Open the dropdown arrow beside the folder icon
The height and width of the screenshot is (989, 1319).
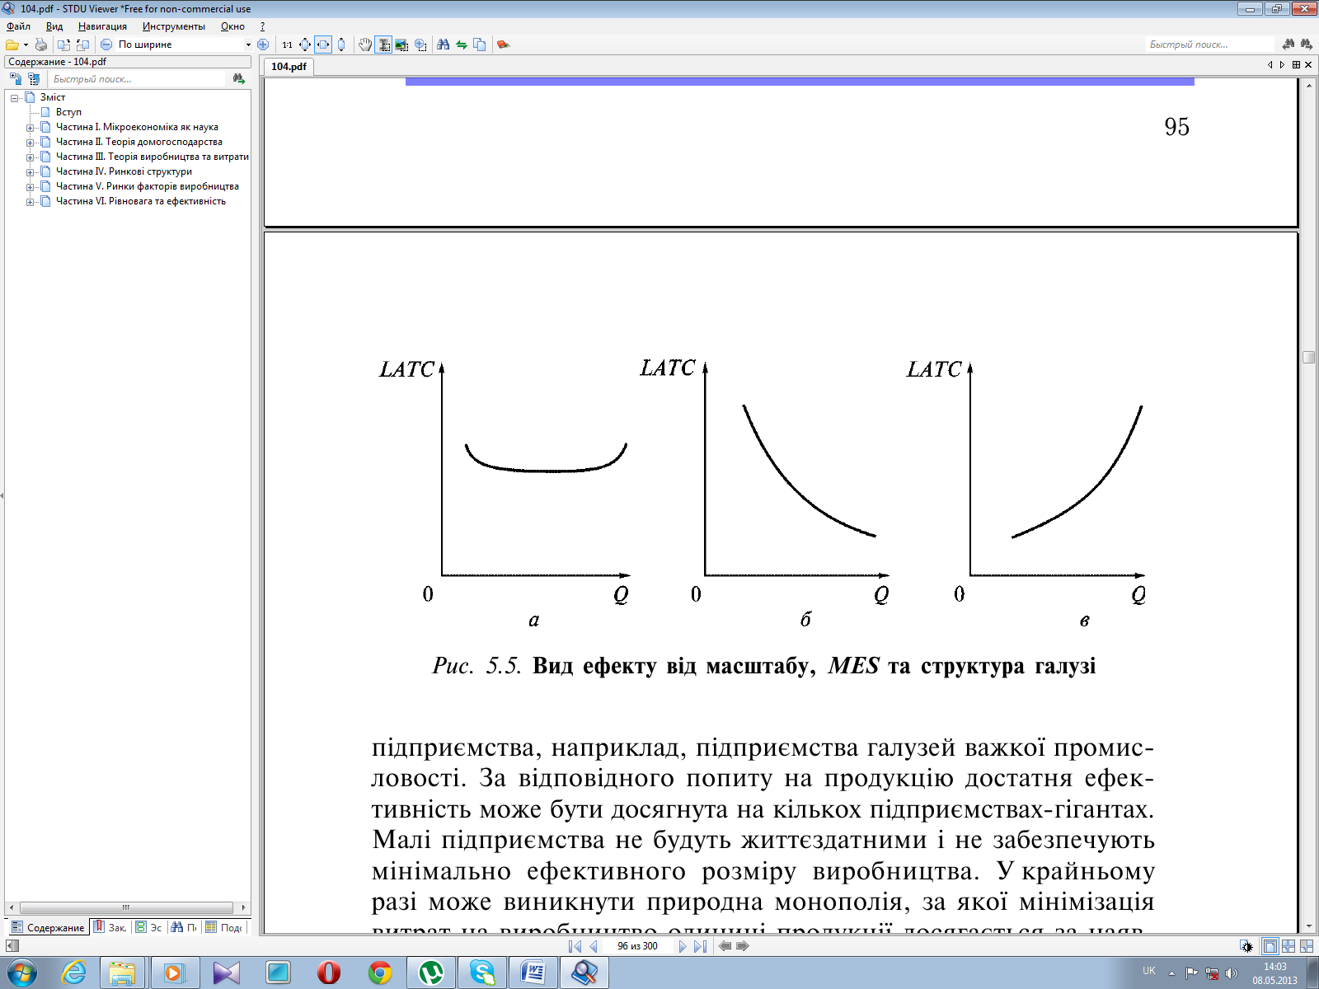pos(26,45)
